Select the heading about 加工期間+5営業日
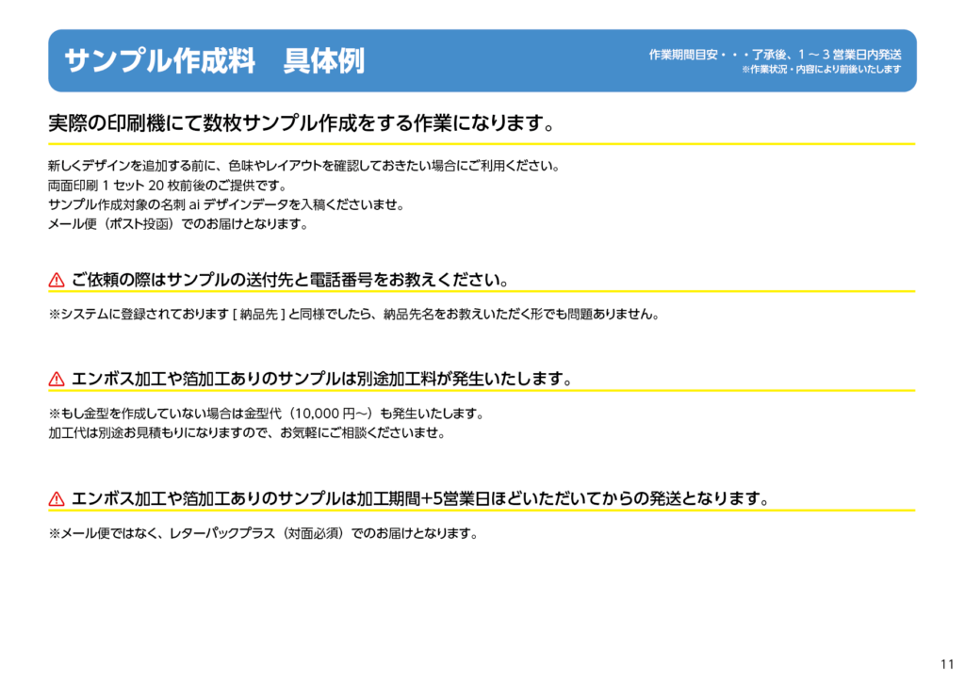 (x=420, y=499)
